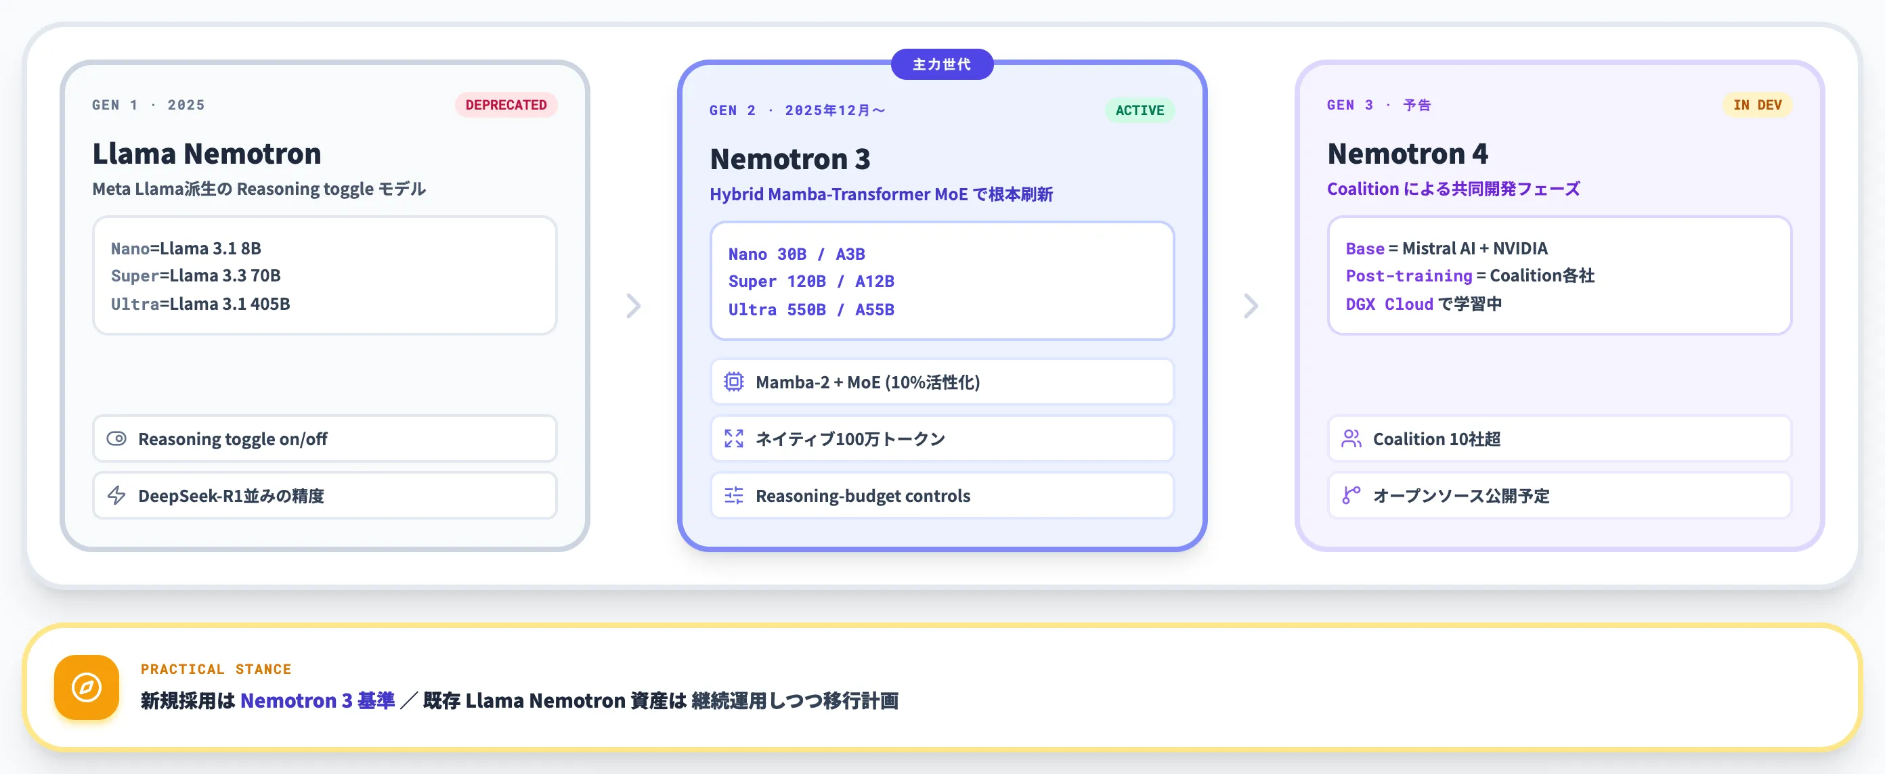Click the Post-training = Coalition各社 line

(1470, 275)
